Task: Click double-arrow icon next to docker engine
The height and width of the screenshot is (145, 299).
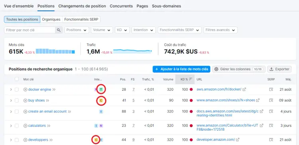Action: pos(54,90)
